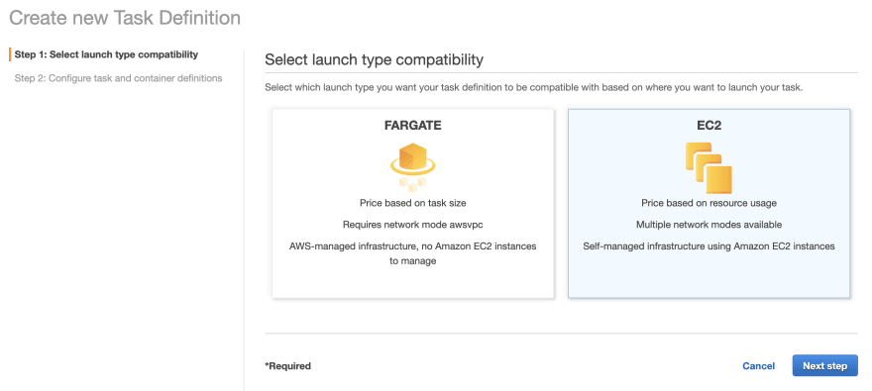The image size is (872, 391).
Task: Proceed with the Next step button
Action: click(x=824, y=366)
